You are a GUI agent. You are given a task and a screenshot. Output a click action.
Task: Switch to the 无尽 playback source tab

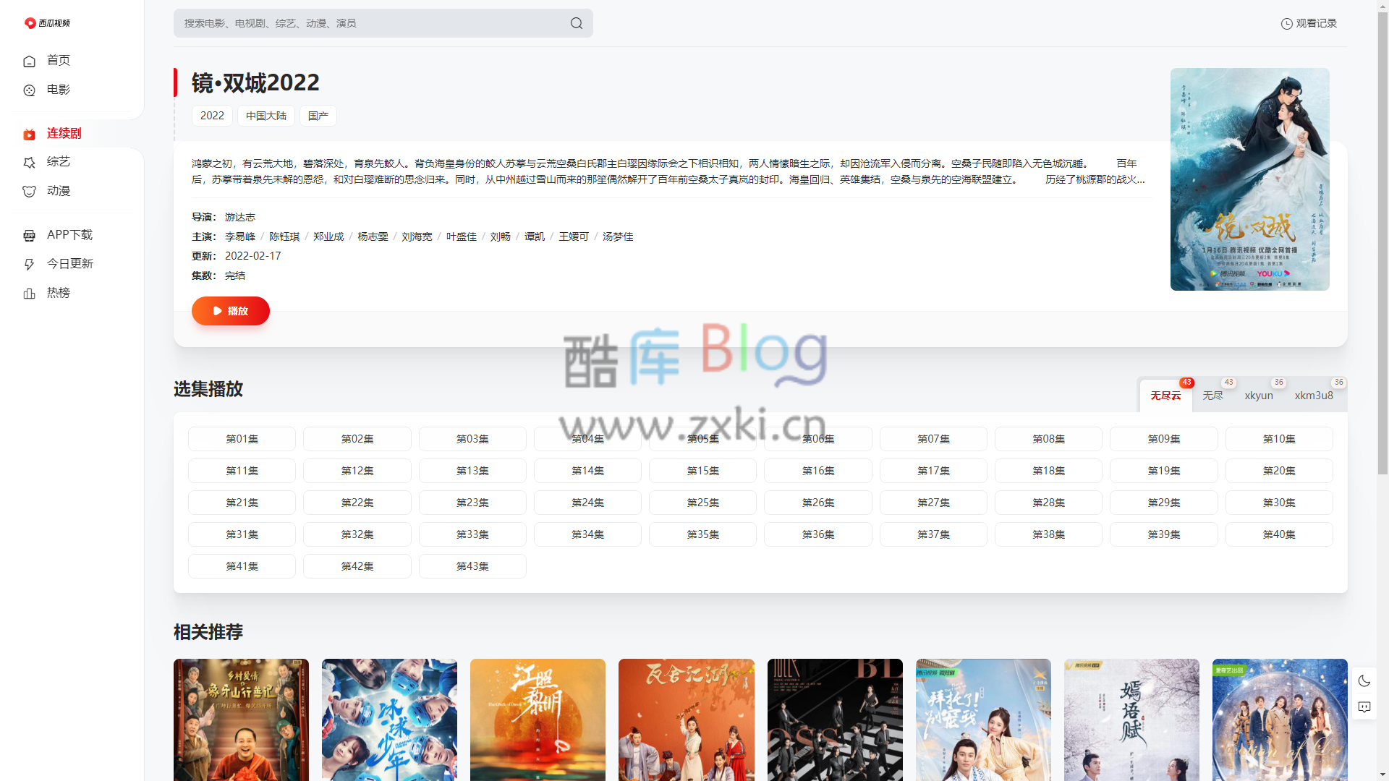point(1213,396)
